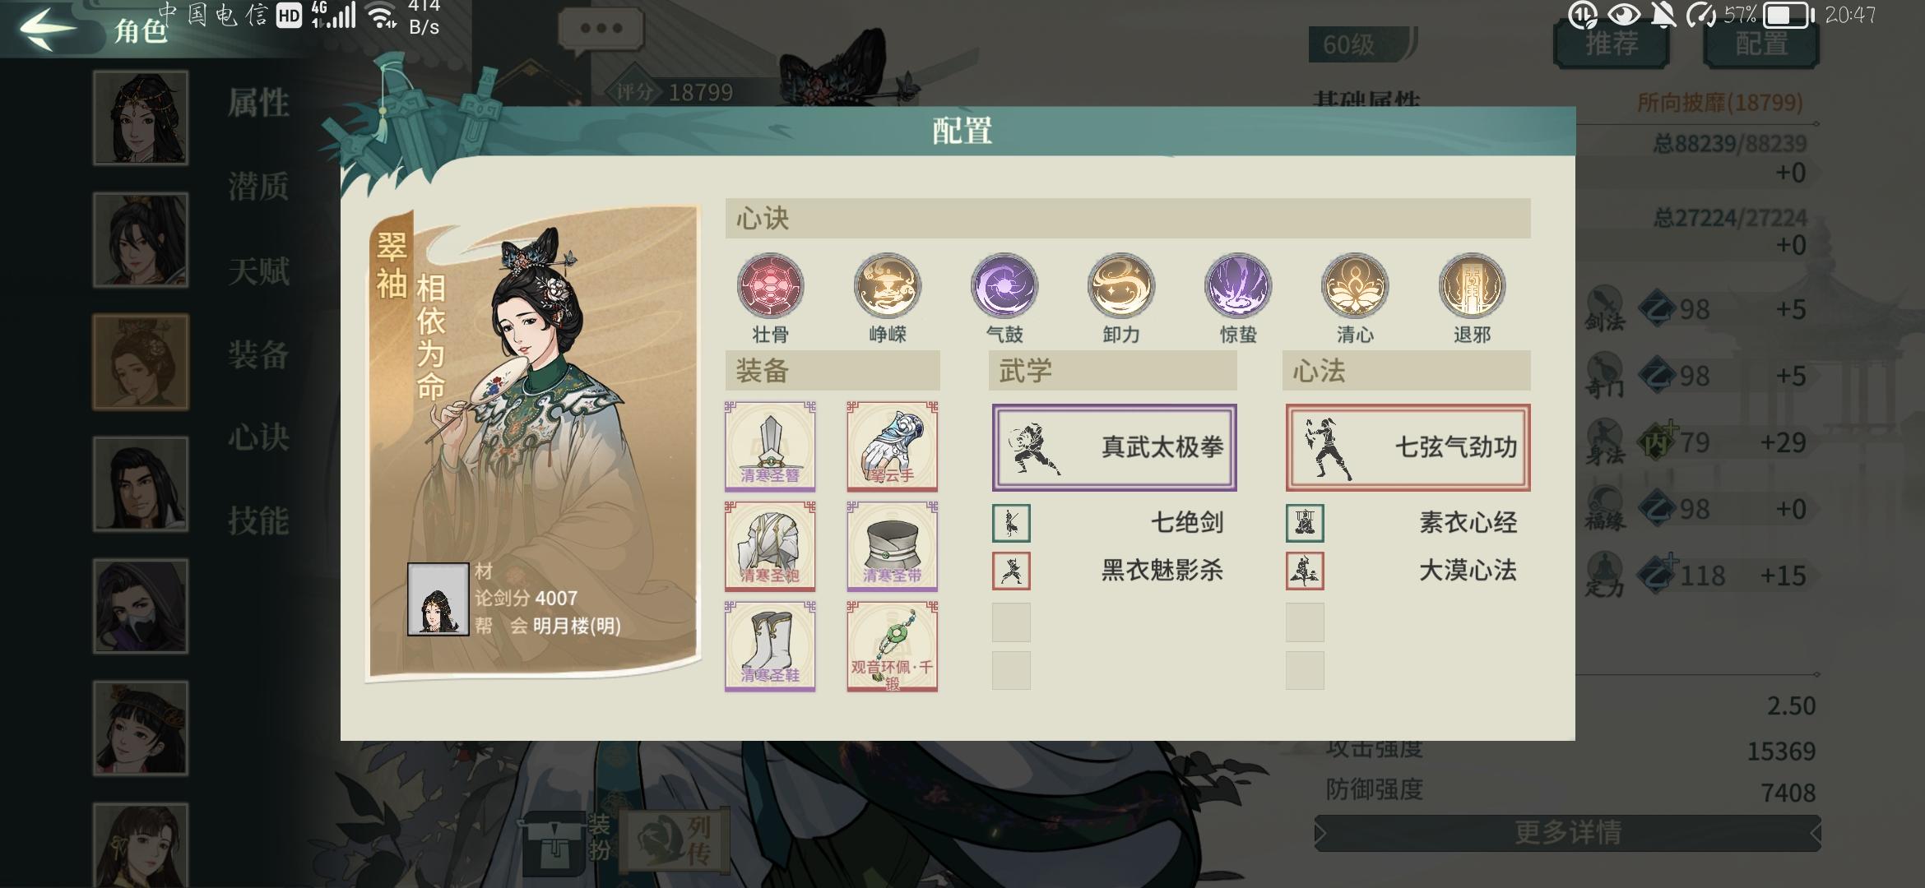Tap the 壮骨 heart-technique icon
This screenshot has width=1925, height=888.
point(770,286)
